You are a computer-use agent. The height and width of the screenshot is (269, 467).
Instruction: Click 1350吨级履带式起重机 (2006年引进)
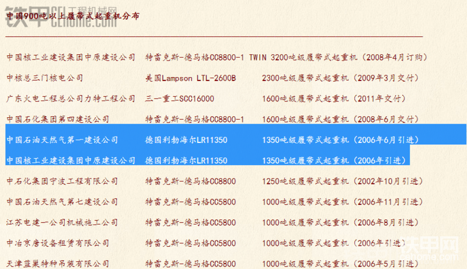point(334,160)
